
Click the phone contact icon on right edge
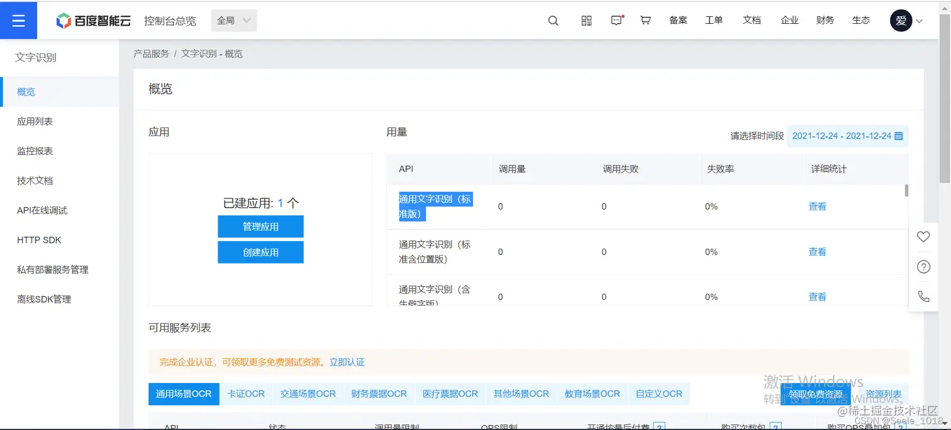tap(923, 296)
